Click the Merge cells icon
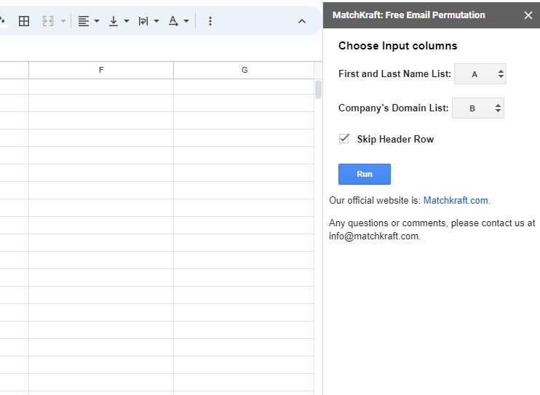Image resolution: width=540 pixels, height=395 pixels. (x=48, y=21)
